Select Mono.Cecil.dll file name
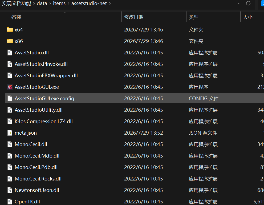This screenshot has height=205, width=264. click(x=31, y=144)
